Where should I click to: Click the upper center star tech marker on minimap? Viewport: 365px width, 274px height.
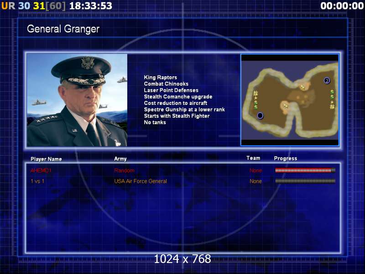pyautogui.click(x=302, y=87)
